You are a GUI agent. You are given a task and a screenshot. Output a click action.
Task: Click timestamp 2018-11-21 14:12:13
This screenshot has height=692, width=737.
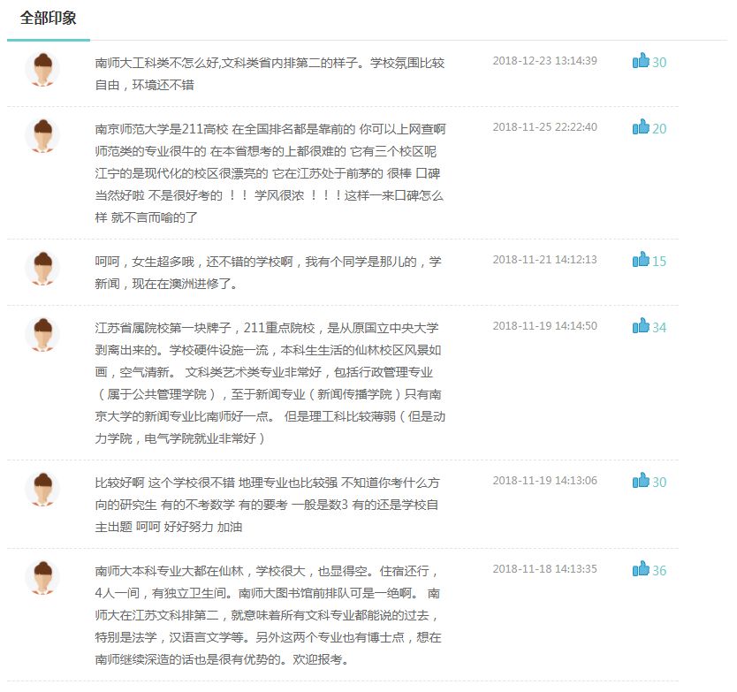pos(544,260)
